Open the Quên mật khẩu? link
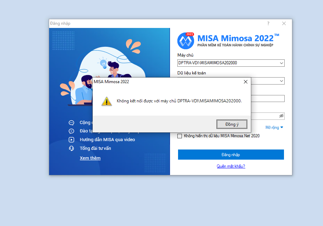Screen dimensions: 323x226 [x=231, y=166]
